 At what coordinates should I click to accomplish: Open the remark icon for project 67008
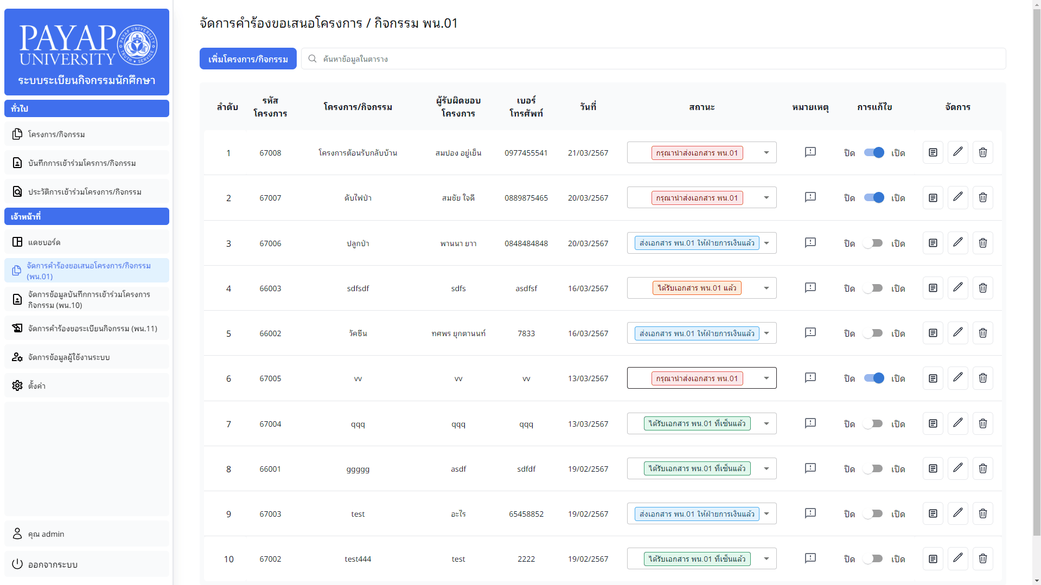(x=810, y=152)
